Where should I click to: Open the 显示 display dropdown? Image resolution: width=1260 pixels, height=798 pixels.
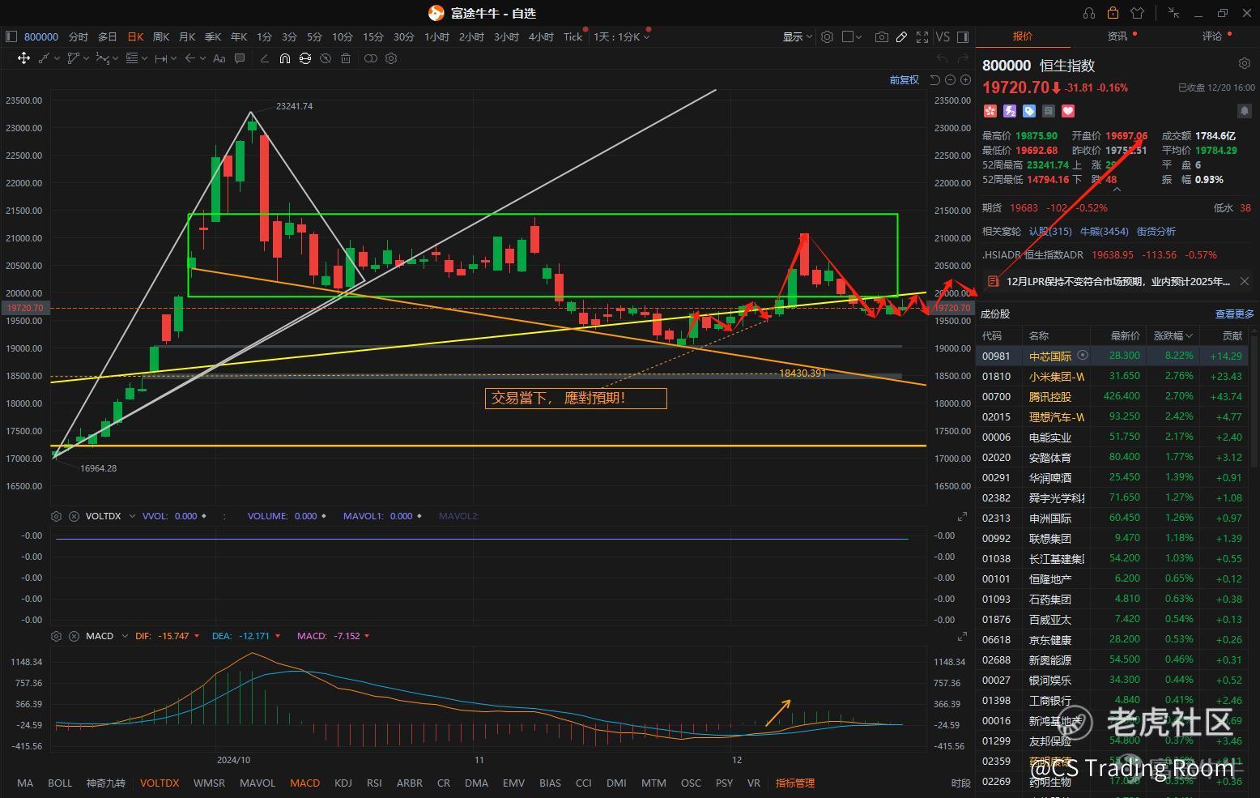797,36
